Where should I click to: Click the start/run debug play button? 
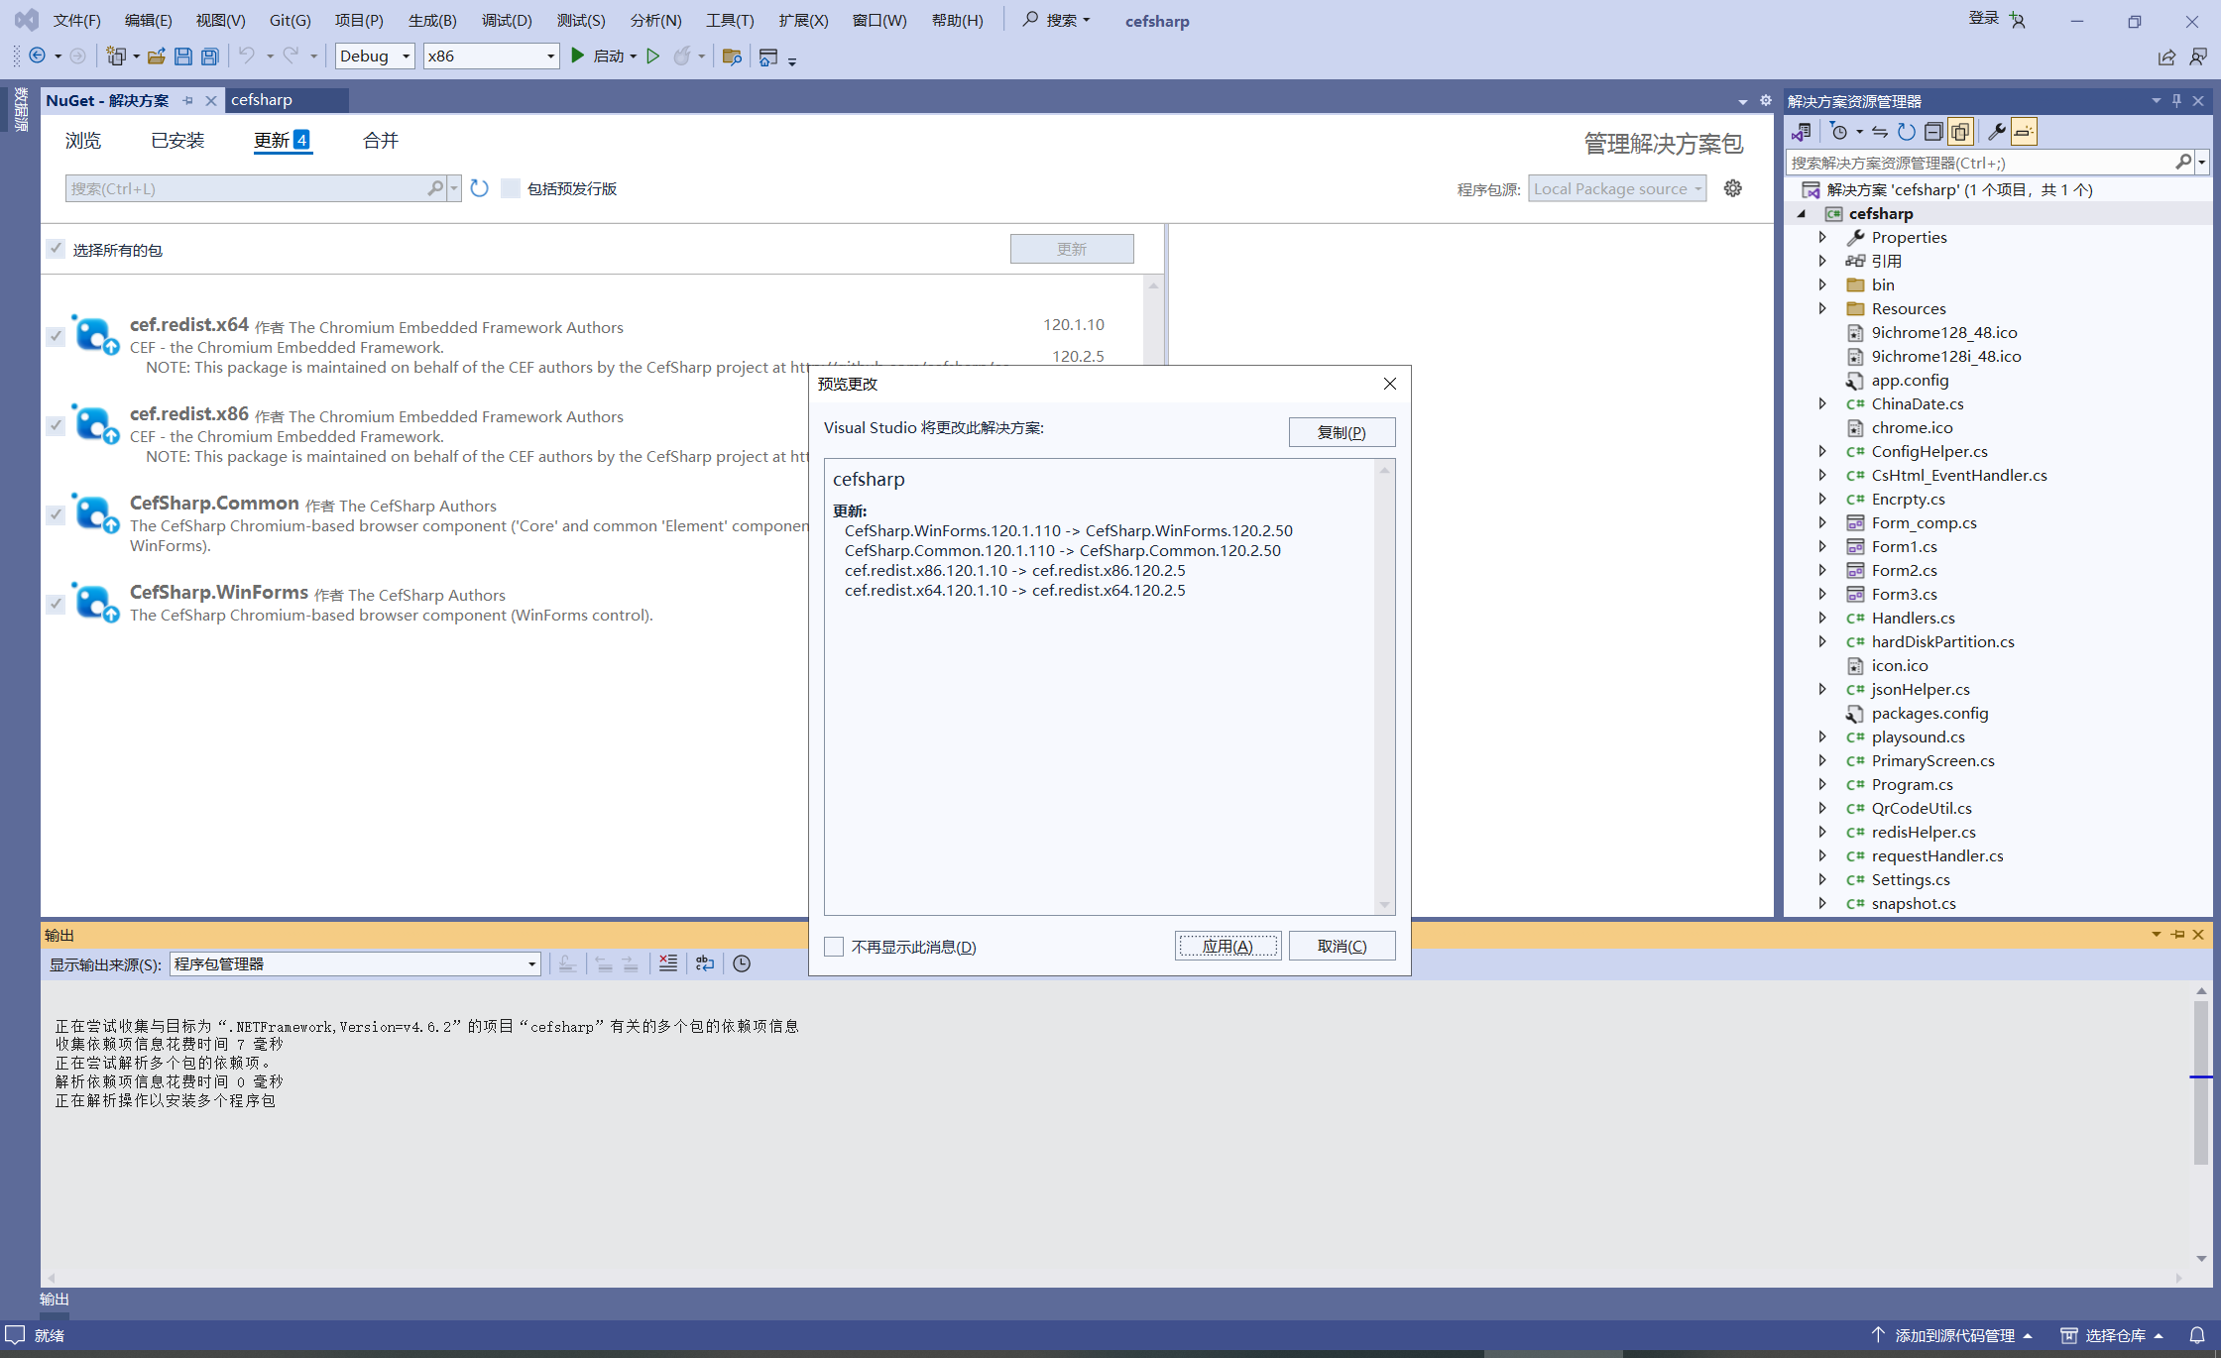coord(576,57)
